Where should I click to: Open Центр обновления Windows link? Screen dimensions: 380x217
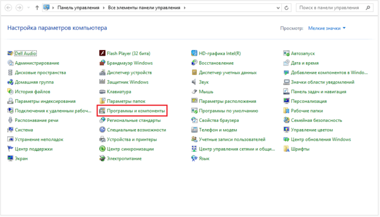321,140
